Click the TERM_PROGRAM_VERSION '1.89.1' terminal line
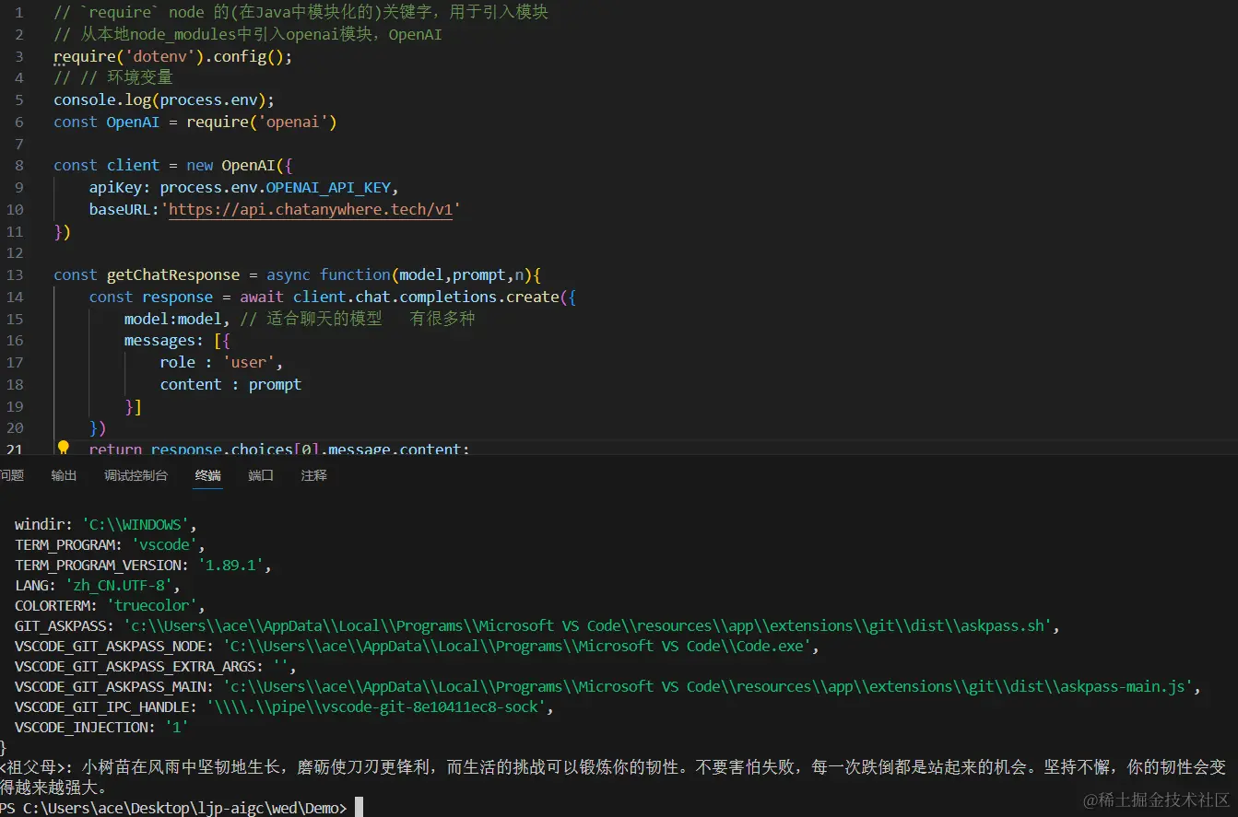This screenshot has width=1238, height=817. tap(143, 566)
